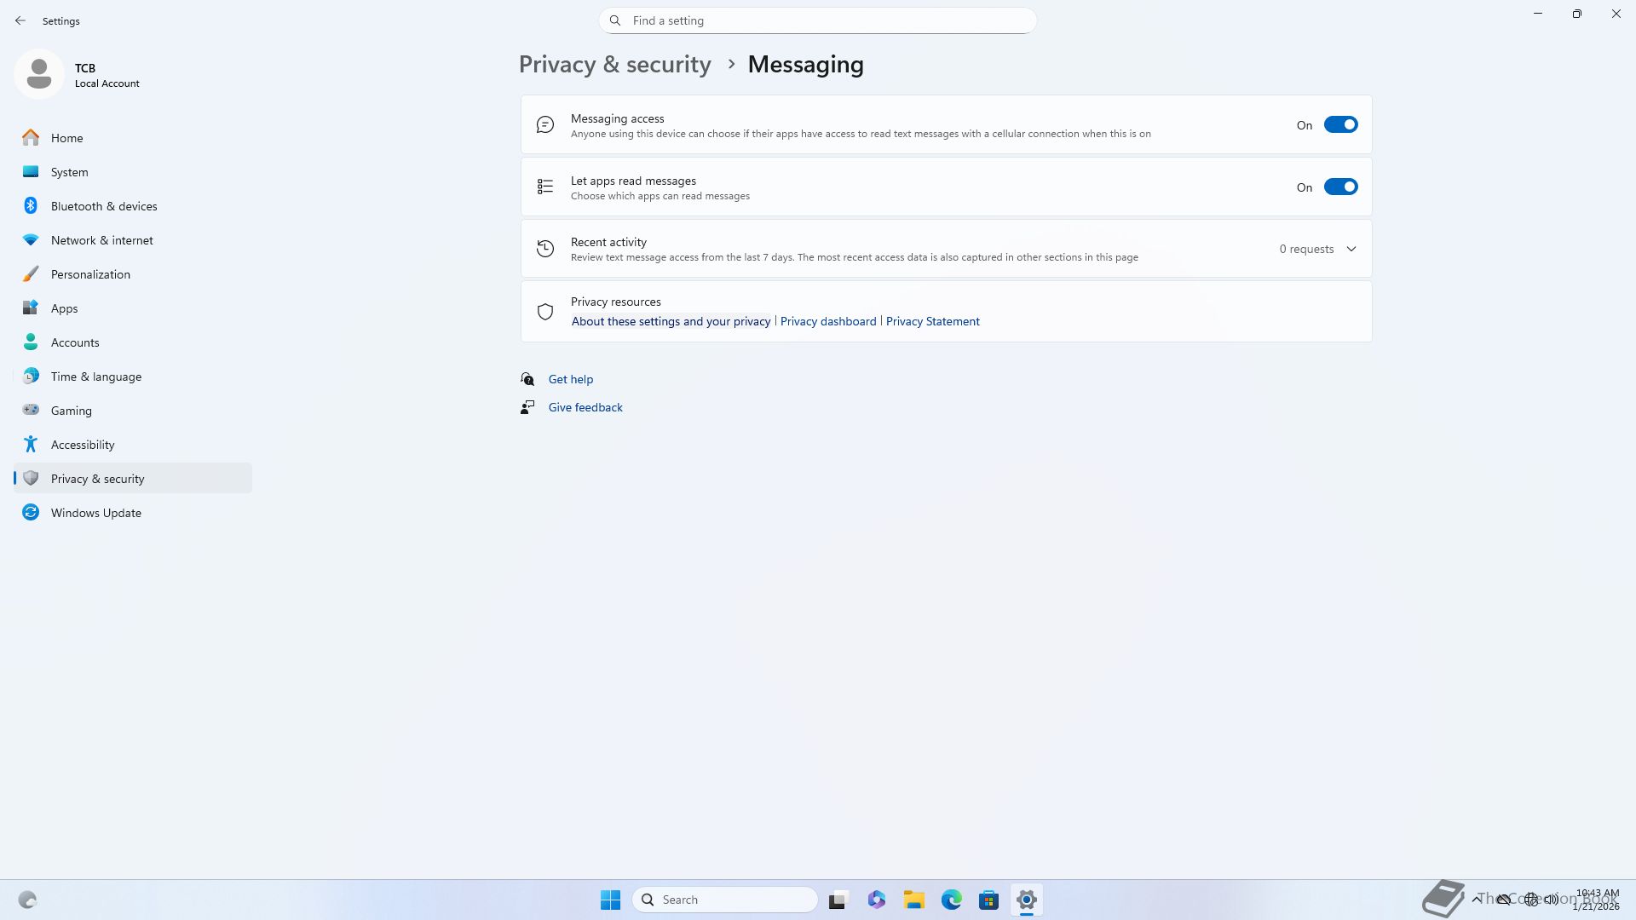Disable the Let apps read messages toggle
Viewport: 1636px width, 920px height.
coord(1339,187)
